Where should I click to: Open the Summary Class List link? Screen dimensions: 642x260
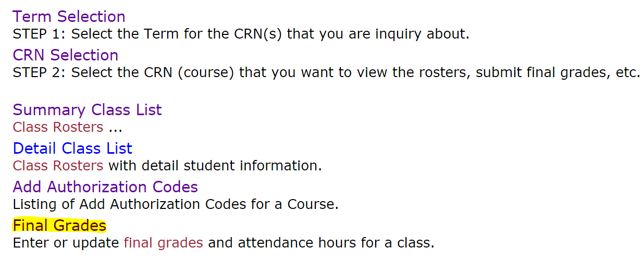[87, 110]
